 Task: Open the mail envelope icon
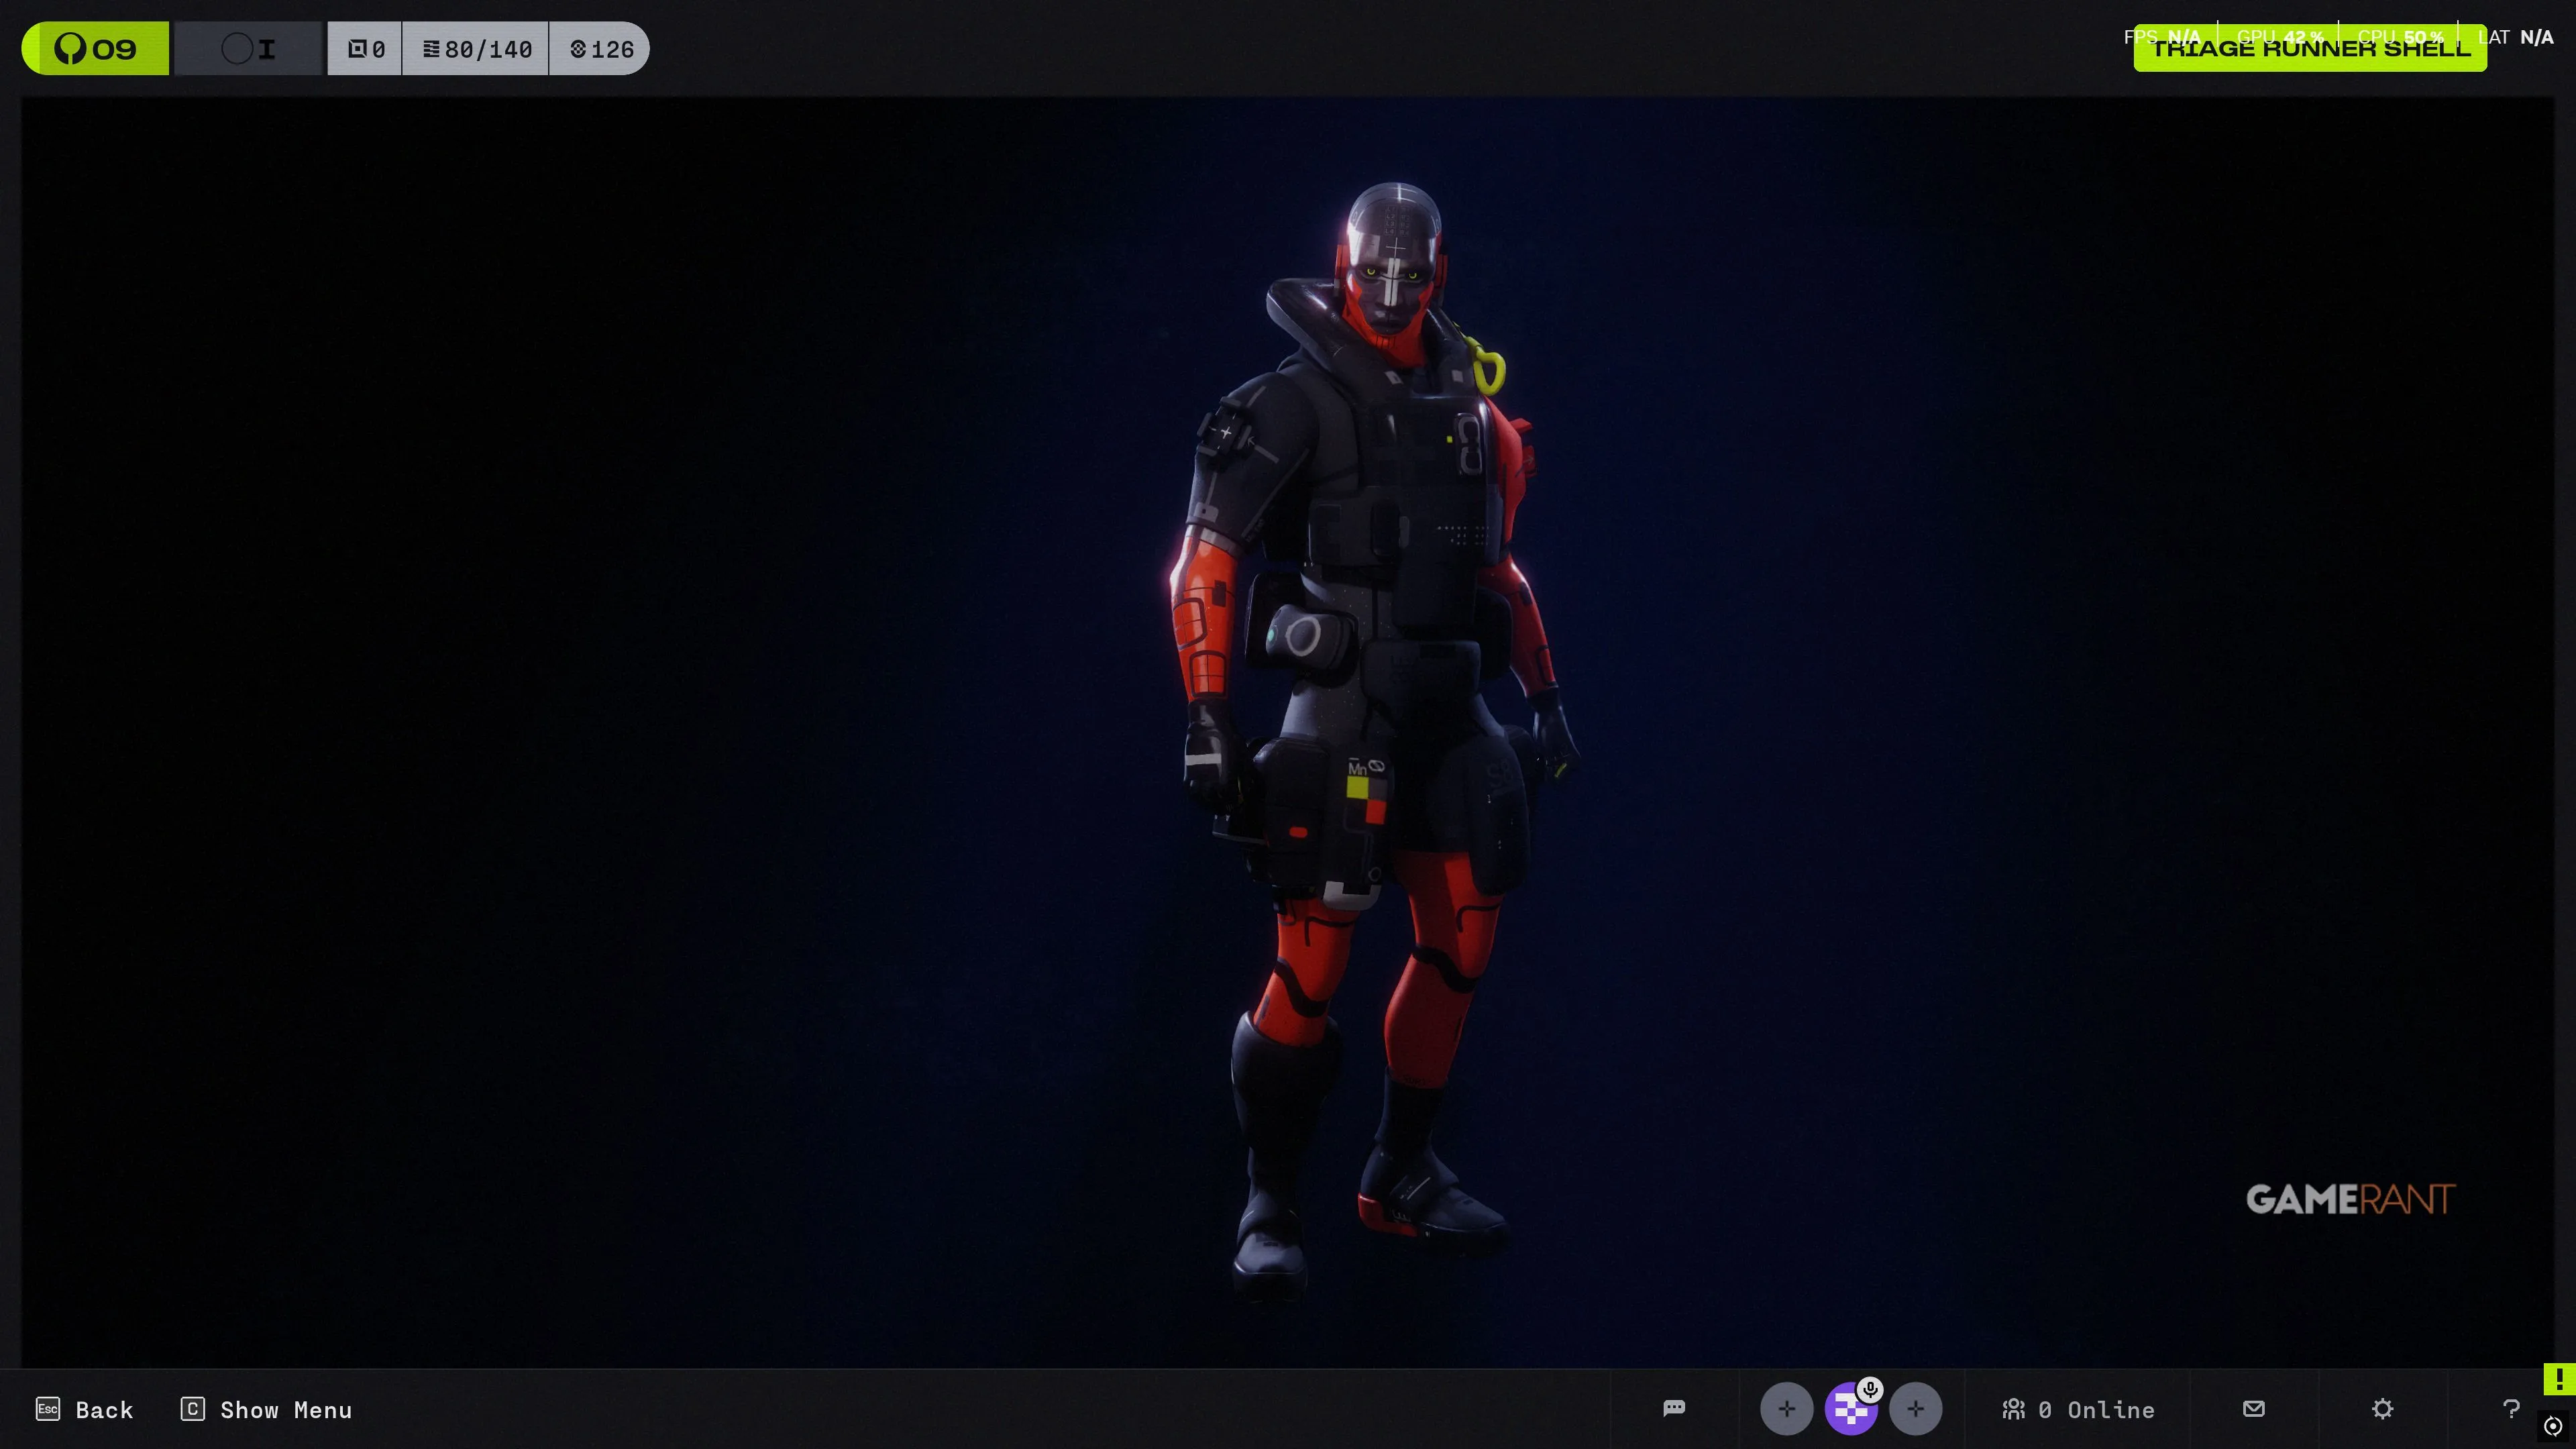[x=2253, y=1408]
